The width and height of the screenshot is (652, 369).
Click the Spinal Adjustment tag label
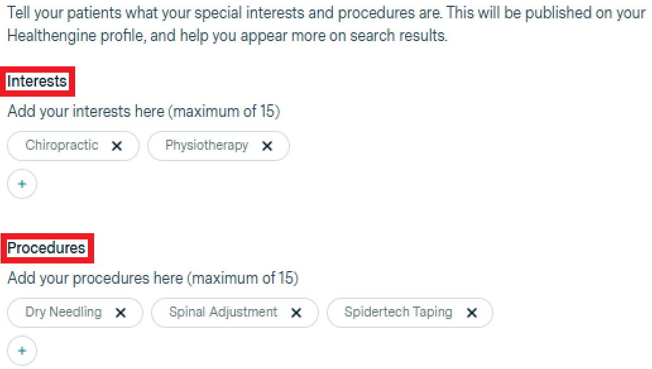tap(223, 312)
